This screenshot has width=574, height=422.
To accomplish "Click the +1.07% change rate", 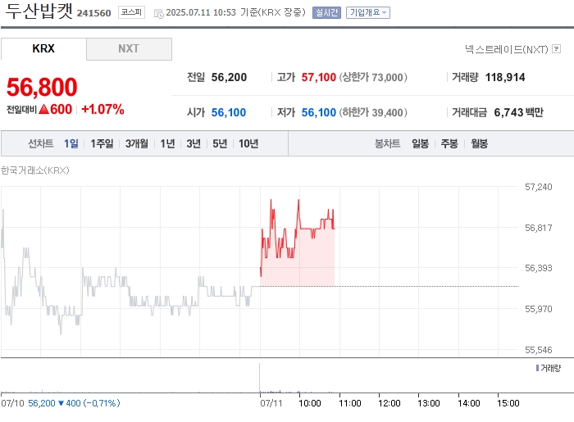I will pos(102,109).
